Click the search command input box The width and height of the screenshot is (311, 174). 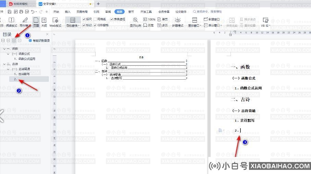point(207,12)
